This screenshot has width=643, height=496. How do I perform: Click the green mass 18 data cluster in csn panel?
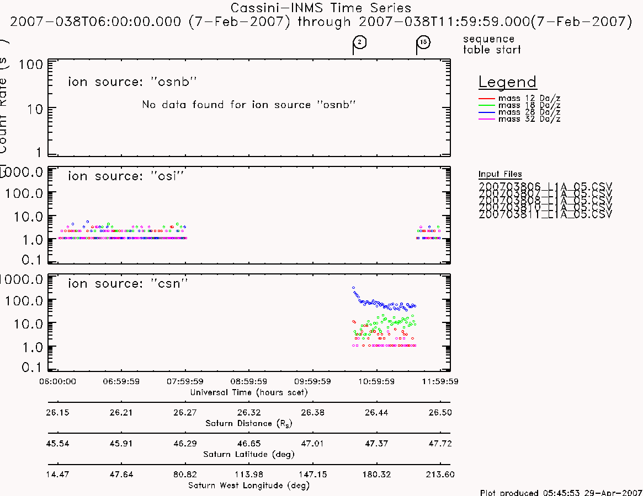pos(385,326)
